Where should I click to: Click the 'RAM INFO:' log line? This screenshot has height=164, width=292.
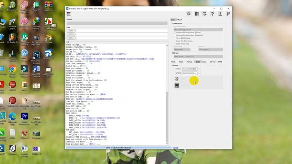[x=70, y=130]
